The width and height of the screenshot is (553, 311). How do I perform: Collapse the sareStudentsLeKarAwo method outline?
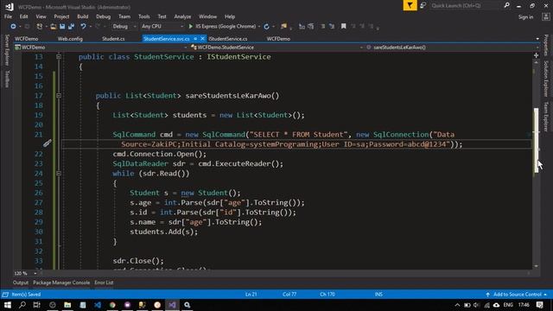pos(59,96)
